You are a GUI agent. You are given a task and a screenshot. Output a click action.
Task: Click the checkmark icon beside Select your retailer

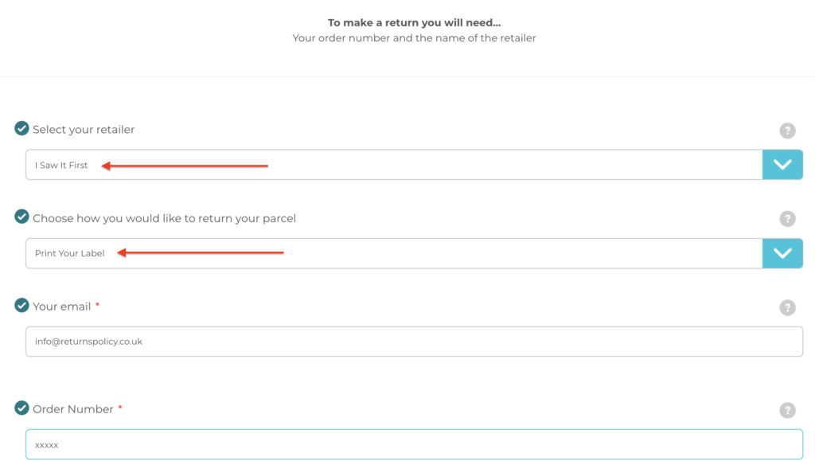[21, 128]
